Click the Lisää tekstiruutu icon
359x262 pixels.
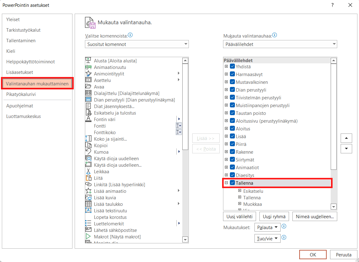pos(88,210)
